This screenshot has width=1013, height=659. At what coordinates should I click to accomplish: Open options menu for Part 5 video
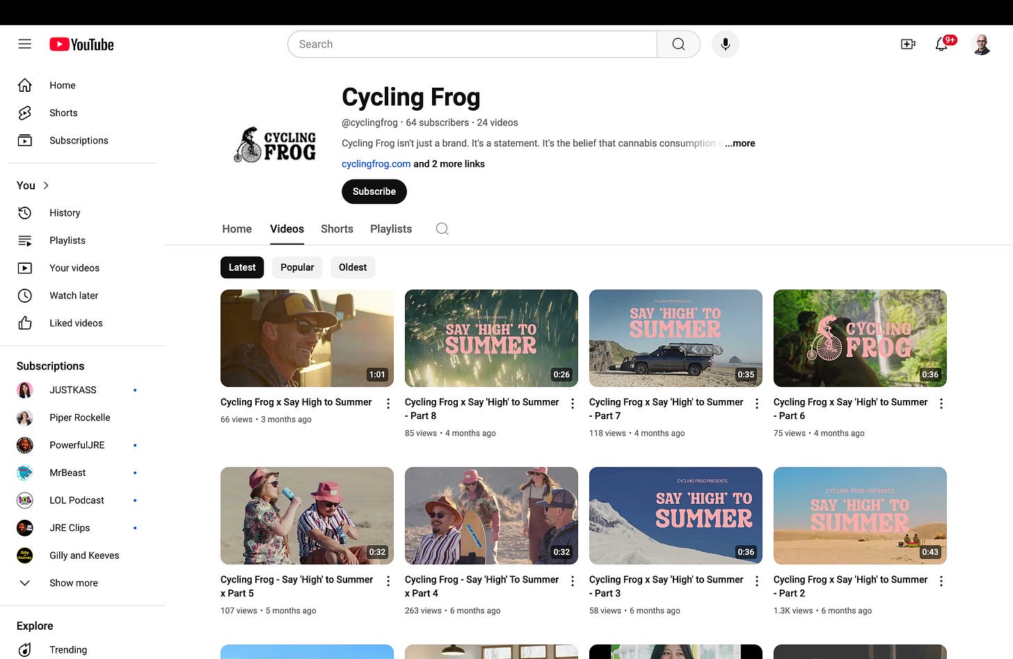[388, 581]
